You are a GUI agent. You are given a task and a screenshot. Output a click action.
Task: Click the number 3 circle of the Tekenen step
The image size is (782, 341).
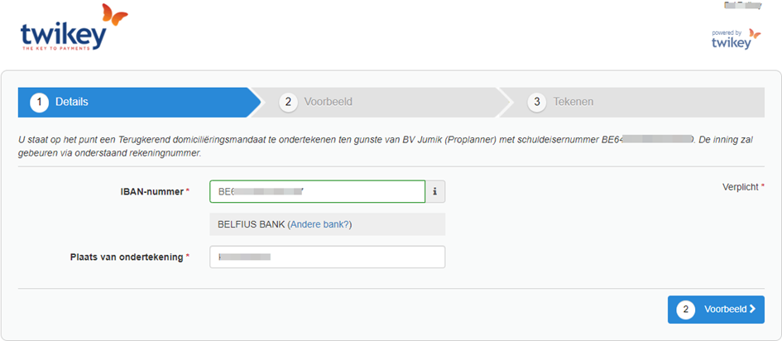coord(536,102)
